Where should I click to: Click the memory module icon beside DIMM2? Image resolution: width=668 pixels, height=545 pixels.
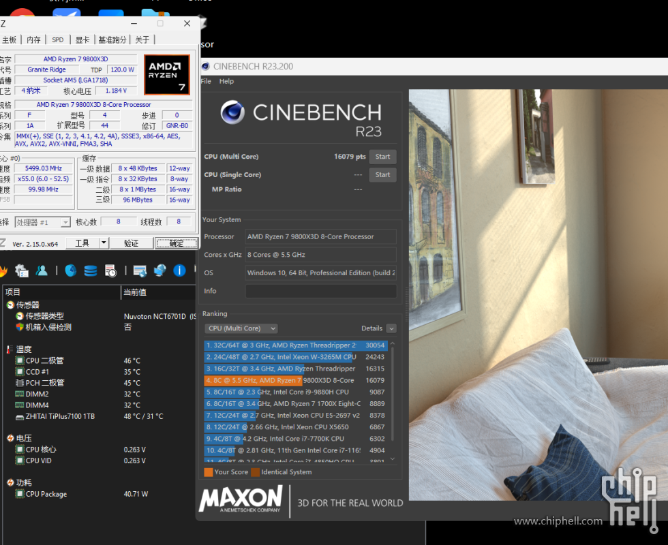(20, 394)
